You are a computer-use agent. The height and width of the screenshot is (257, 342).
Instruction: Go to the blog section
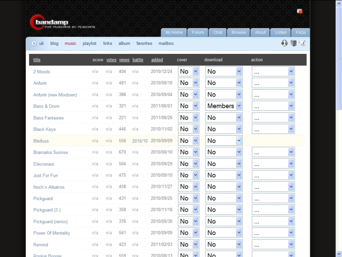point(54,43)
